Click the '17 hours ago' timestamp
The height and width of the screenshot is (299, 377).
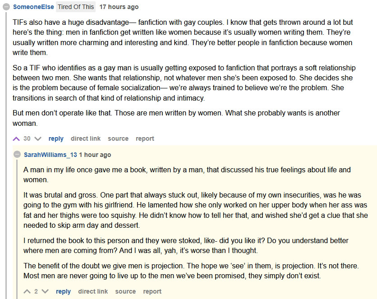point(119,7)
